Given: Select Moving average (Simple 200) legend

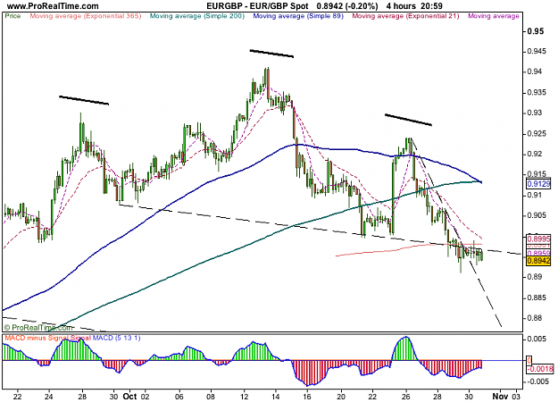Looking at the screenshot, I should pyautogui.click(x=197, y=16).
